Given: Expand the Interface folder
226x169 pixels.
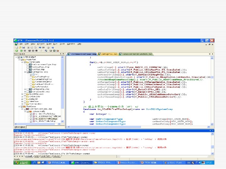Looking at the screenshot, I should 22,101.
